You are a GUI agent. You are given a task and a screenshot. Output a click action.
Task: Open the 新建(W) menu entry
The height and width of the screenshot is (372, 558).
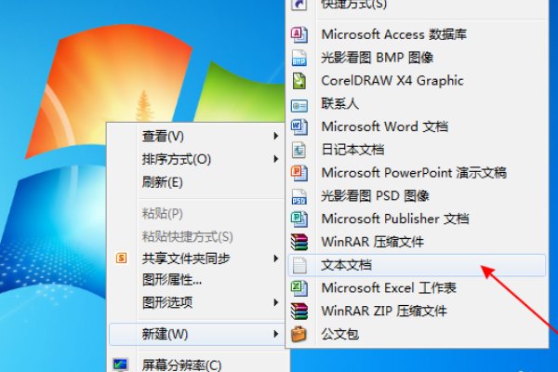[196, 334]
